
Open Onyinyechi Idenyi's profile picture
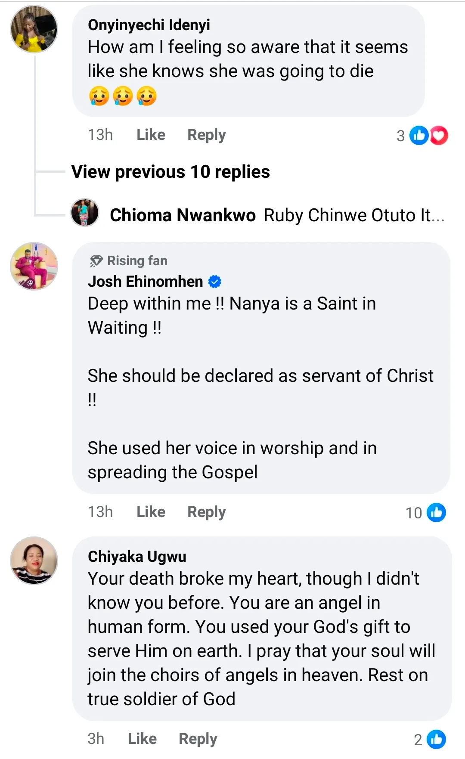pos(34,29)
